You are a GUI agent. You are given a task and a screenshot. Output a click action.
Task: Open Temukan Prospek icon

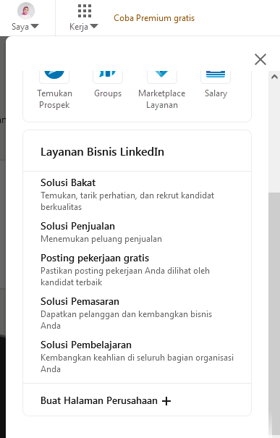point(54,77)
